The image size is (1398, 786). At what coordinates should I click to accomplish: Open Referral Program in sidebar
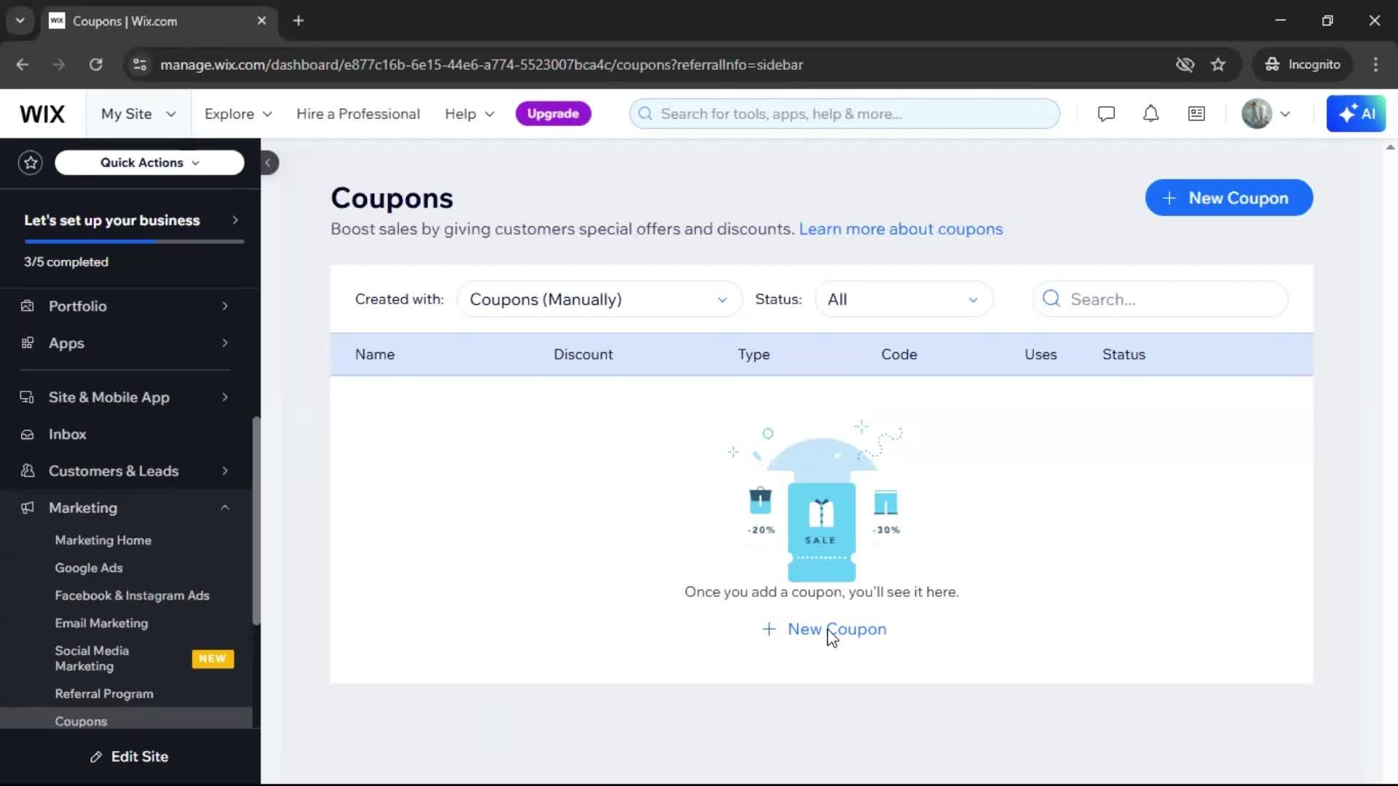[104, 694]
